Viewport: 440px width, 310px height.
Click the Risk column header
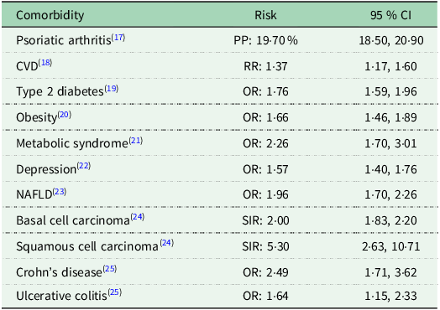coord(265,15)
